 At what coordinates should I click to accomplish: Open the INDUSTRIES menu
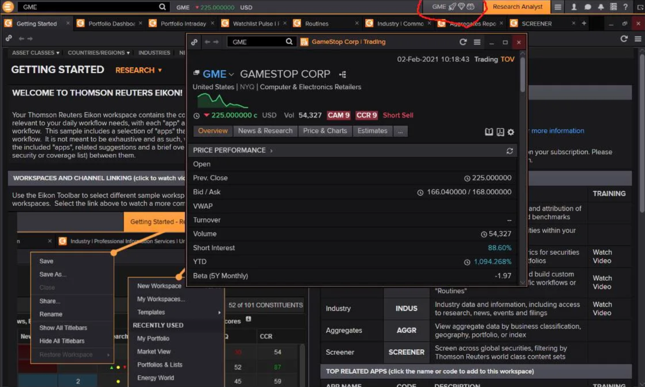tap(154, 53)
